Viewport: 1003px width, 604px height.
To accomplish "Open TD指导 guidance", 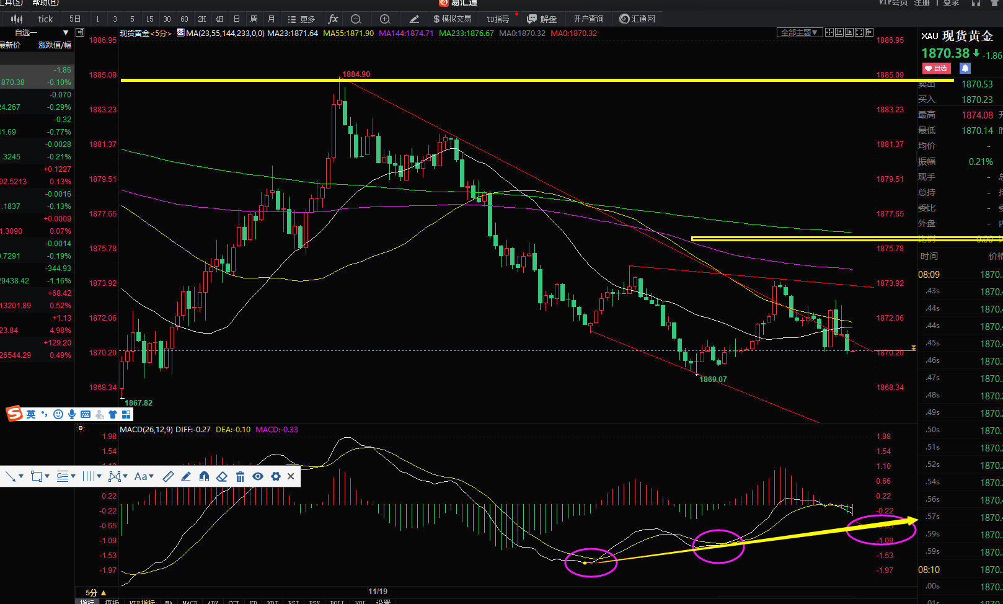I will [x=498, y=19].
